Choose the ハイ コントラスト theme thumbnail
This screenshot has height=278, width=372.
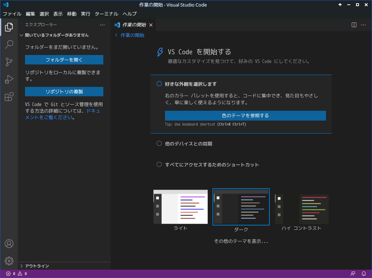(x=302, y=209)
